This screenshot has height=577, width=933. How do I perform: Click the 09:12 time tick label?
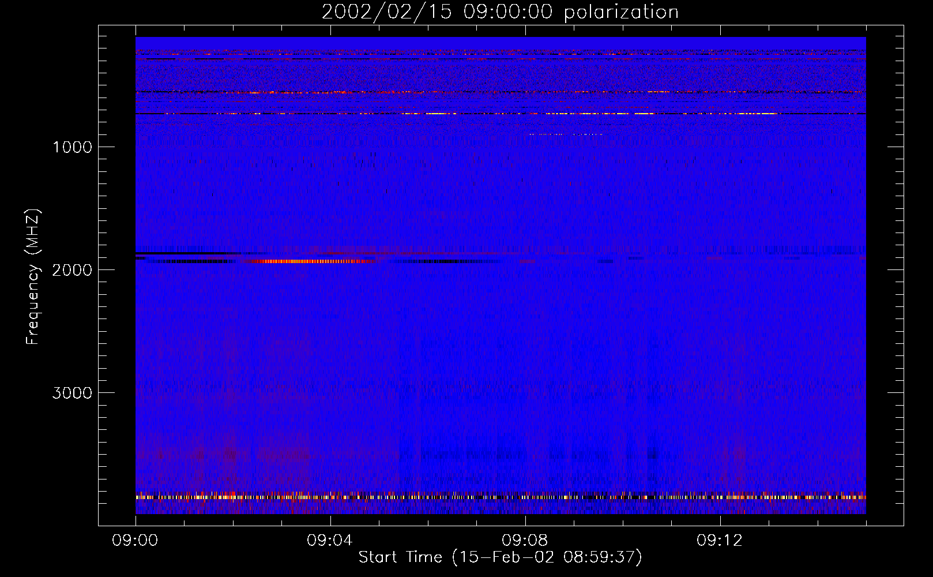tap(720, 541)
